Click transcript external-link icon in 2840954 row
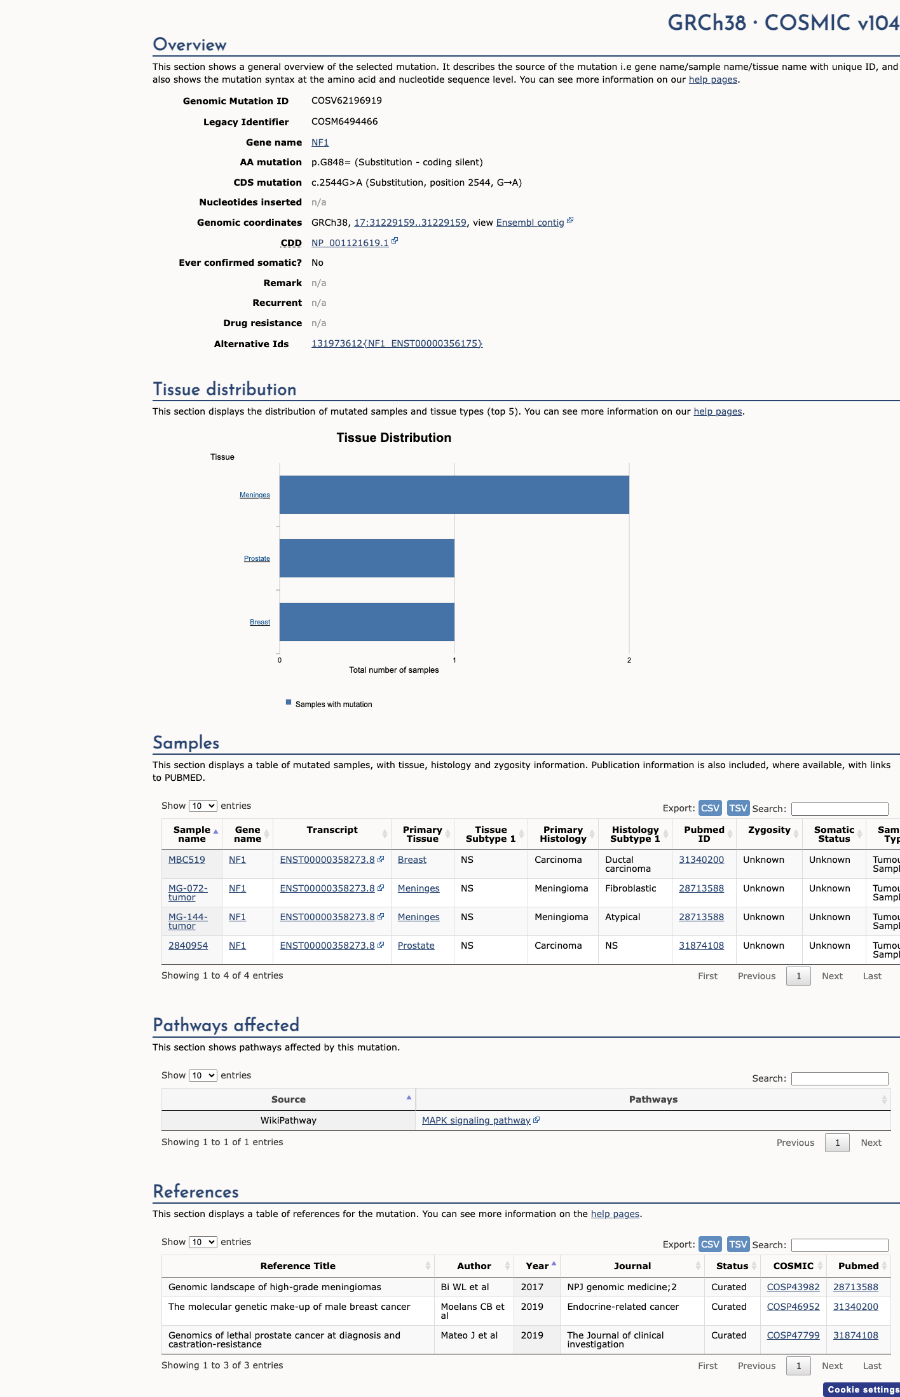The image size is (900, 1397). point(381,945)
